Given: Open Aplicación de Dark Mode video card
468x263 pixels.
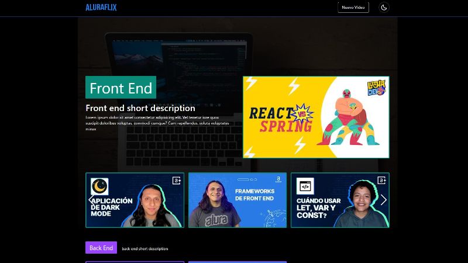Looking at the screenshot, I should coord(135,200).
